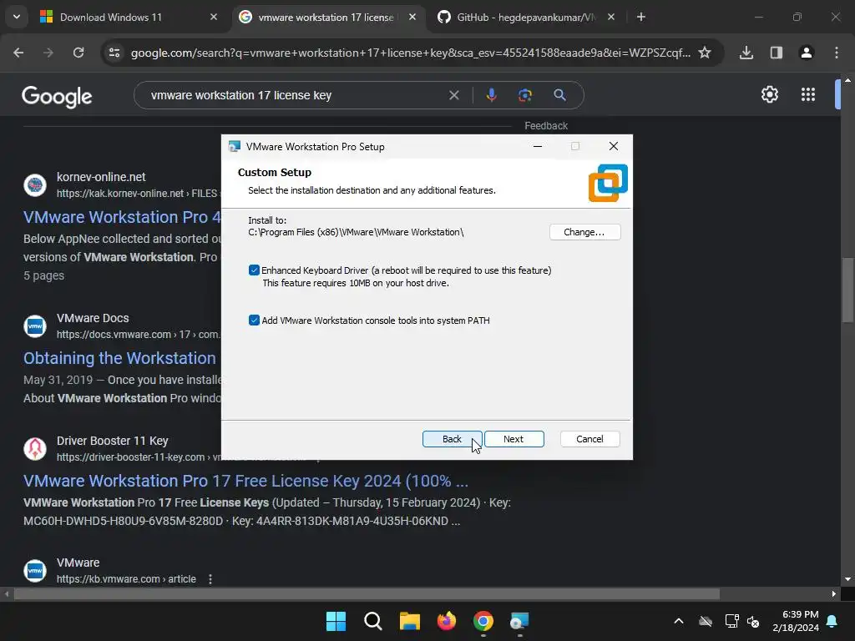Click the scroll right arrow of horizontal scrollbar

point(834,593)
